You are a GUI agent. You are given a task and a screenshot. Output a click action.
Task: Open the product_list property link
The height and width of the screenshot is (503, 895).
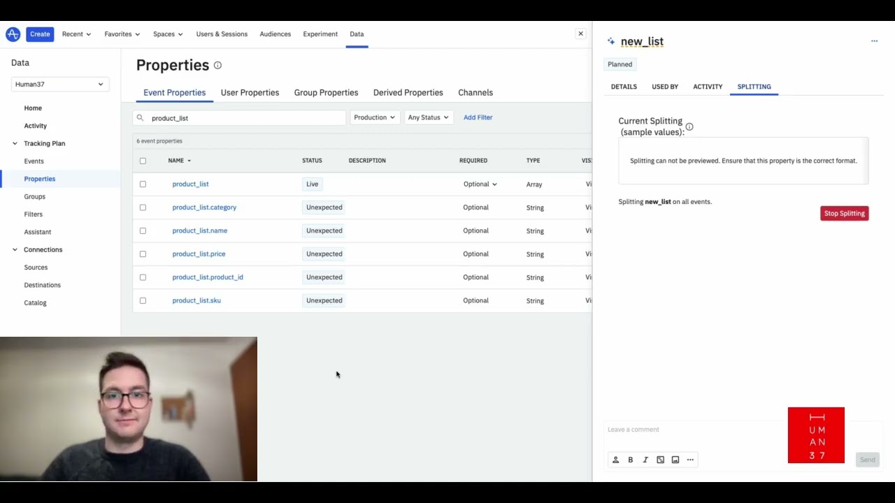(190, 184)
